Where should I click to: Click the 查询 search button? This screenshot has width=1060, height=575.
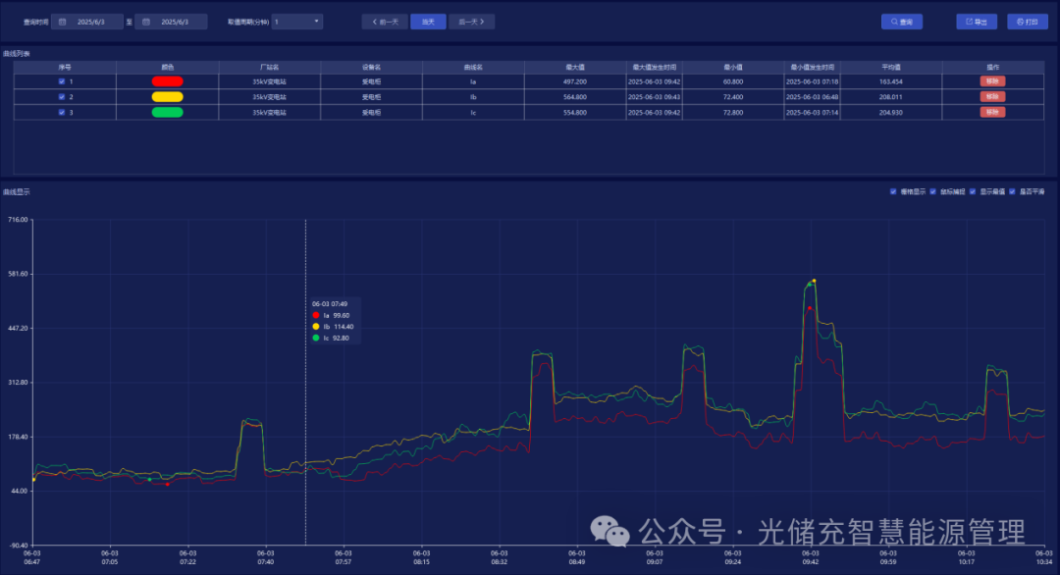click(x=902, y=22)
